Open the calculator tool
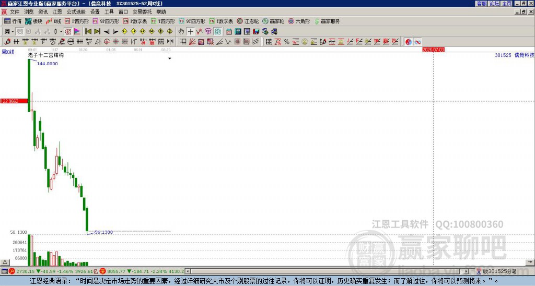Image resolution: width=535 pixels, height=286 pixels. pyautogui.click(x=238, y=32)
